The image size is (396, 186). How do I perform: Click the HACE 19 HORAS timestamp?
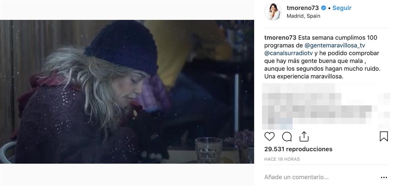click(x=282, y=159)
